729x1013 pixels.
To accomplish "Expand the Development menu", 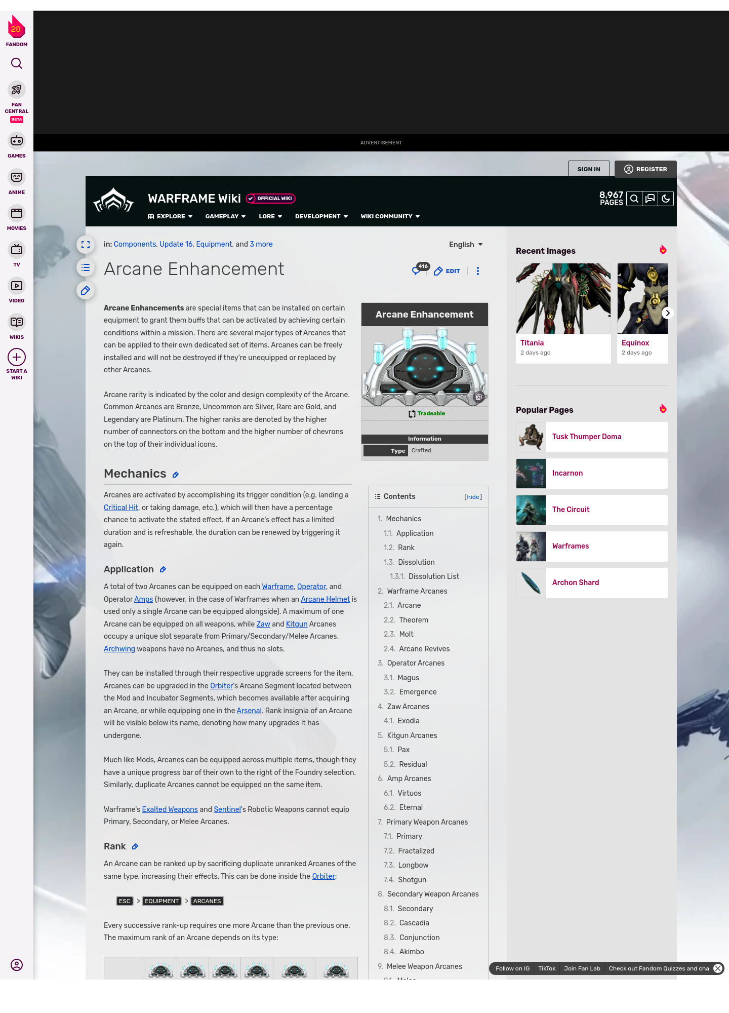I will [x=321, y=216].
